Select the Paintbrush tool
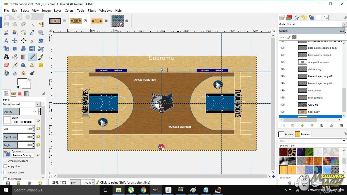 click(x=41, y=57)
